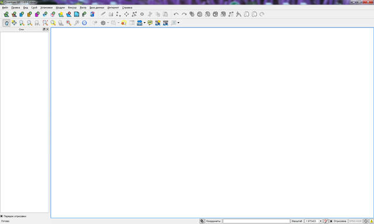Select the Move Feature tool
The height and width of the screenshot is (224, 374).
click(126, 14)
